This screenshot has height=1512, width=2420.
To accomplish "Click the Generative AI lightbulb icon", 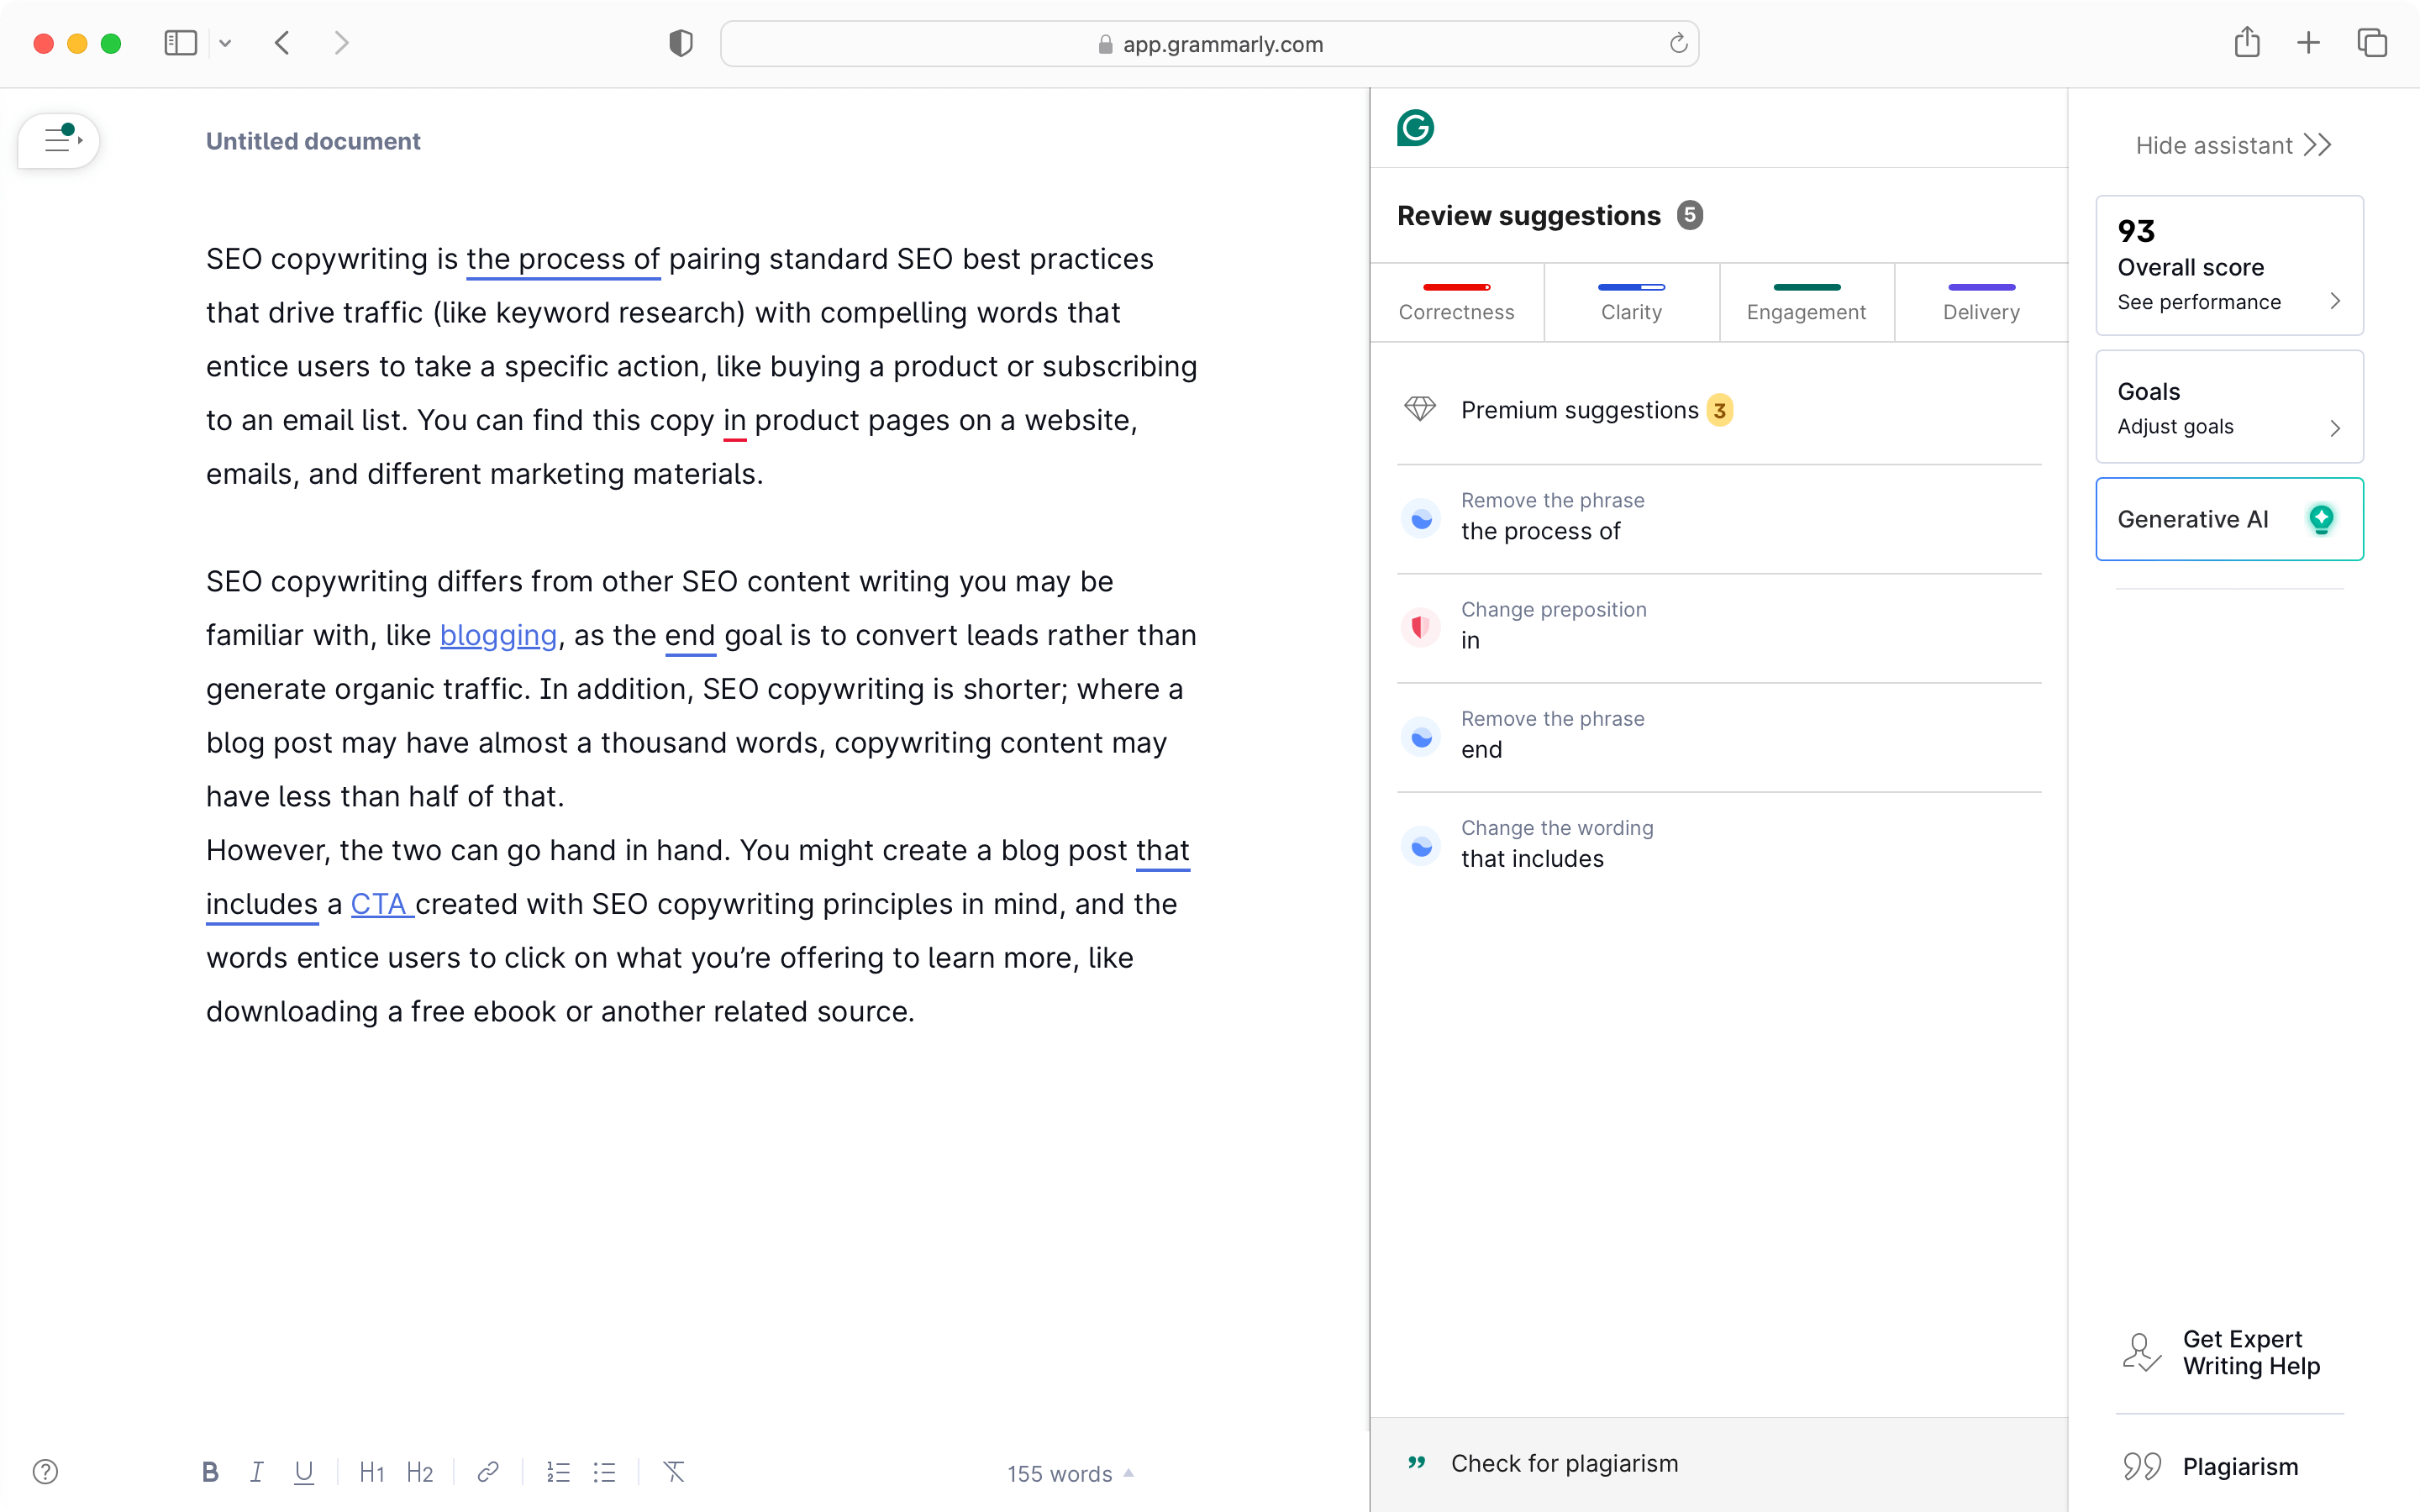I will (2321, 519).
